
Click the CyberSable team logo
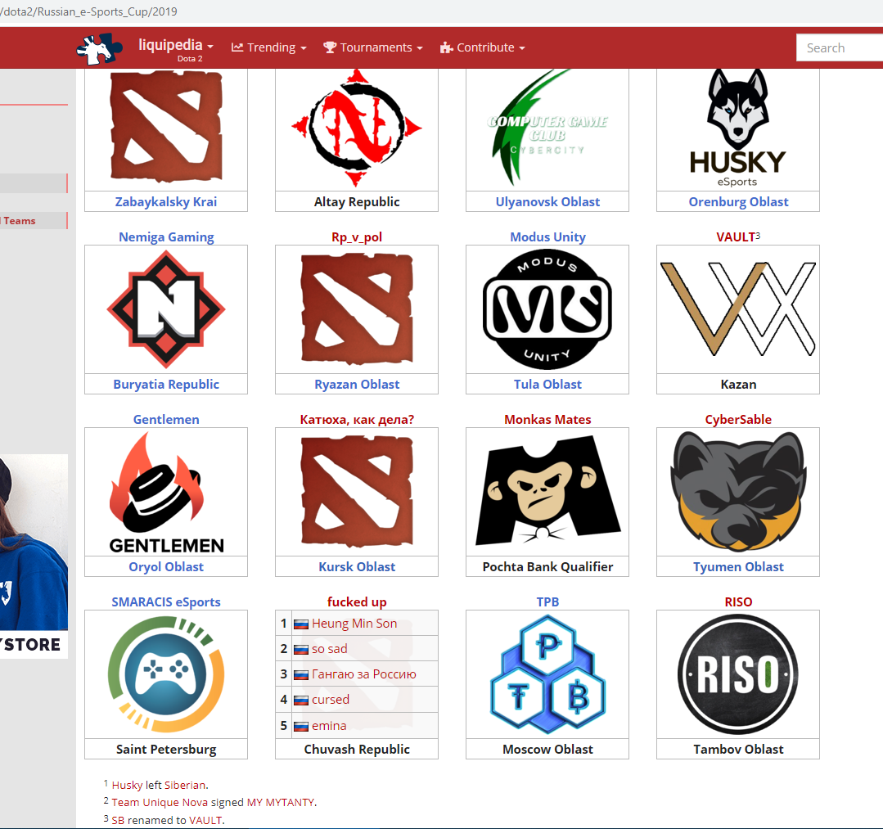click(737, 491)
